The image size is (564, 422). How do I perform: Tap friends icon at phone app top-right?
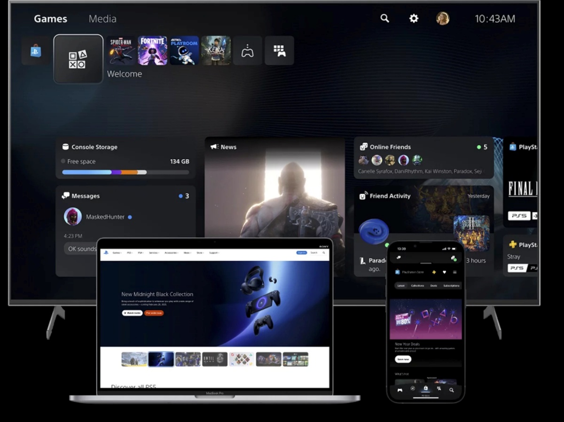tap(454, 258)
